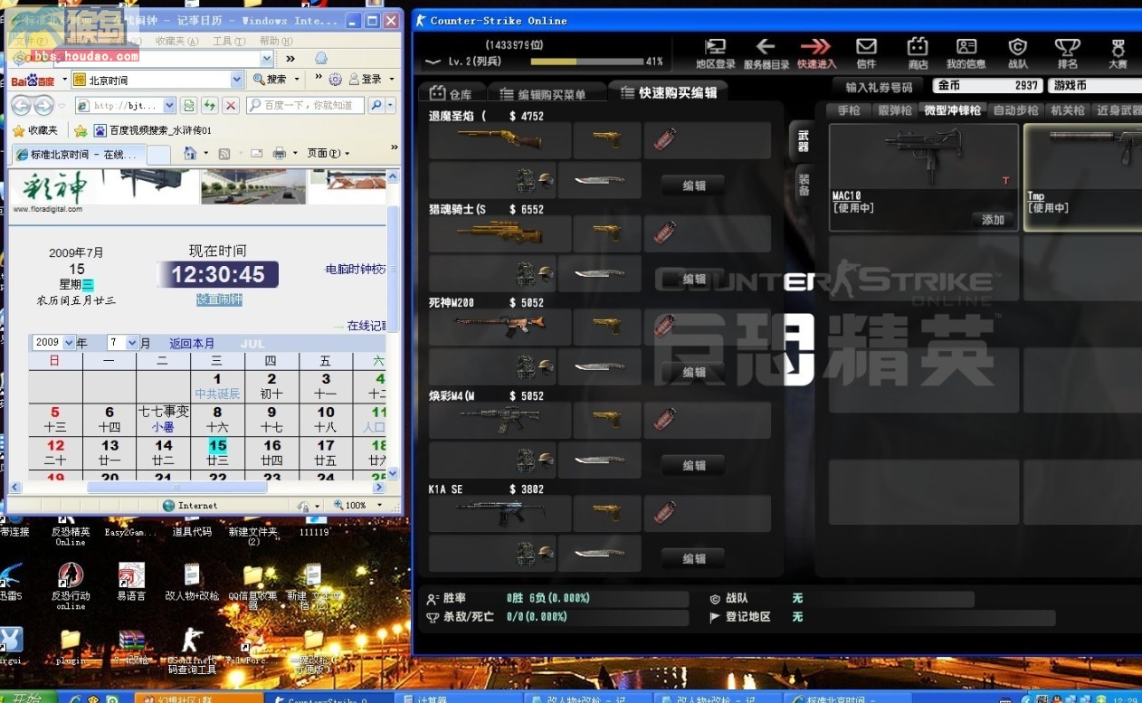Image resolution: width=1142 pixels, height=703 pixels.
Task: Refresh the page in Internet Explorer
Action: pos(210,105)
